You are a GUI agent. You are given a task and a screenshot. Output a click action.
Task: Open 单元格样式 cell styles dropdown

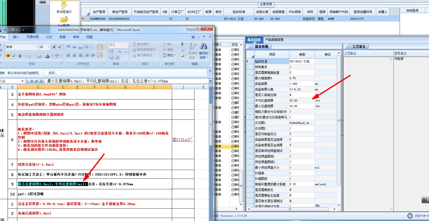[143, 55]
